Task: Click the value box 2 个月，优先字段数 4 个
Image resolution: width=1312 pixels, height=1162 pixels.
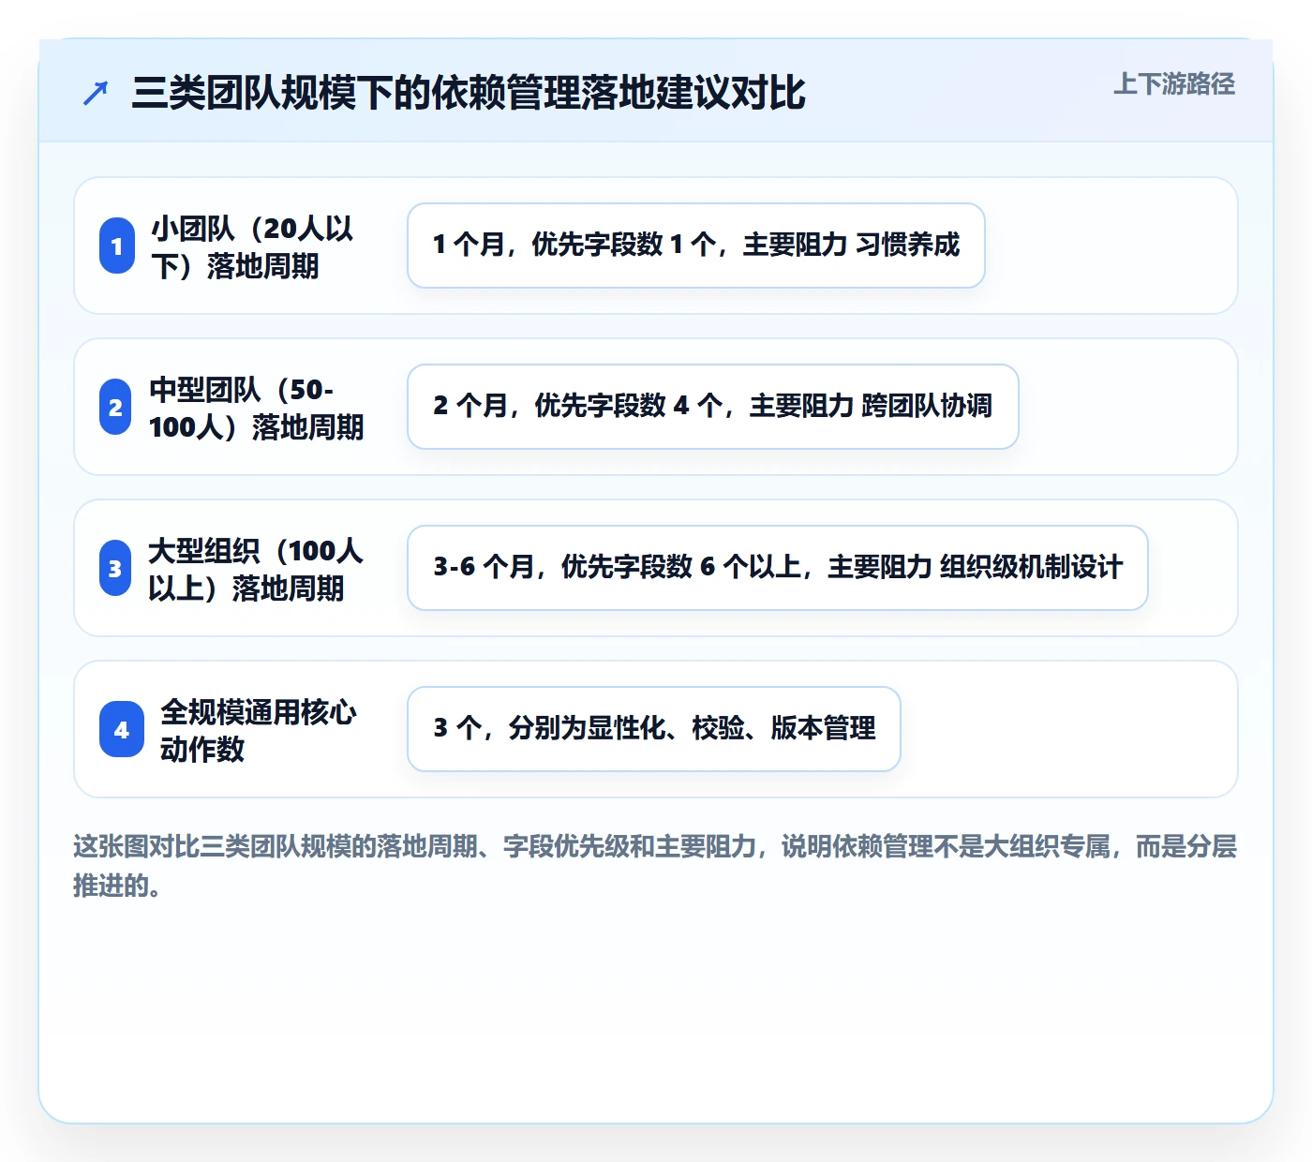Action: pos(713,407)
